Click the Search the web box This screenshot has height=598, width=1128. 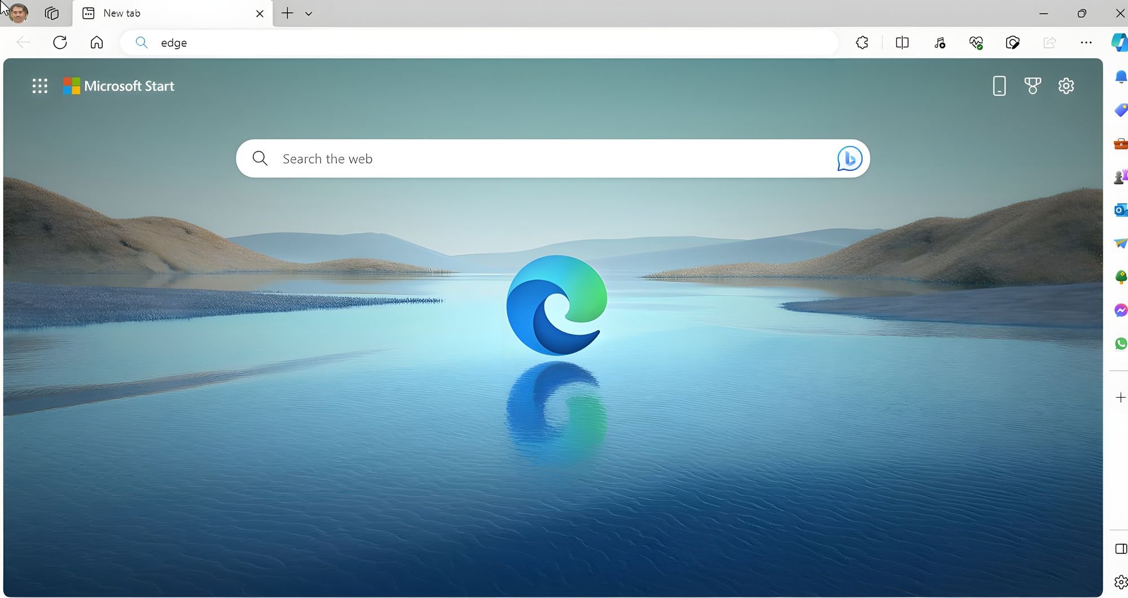point(553,159)
